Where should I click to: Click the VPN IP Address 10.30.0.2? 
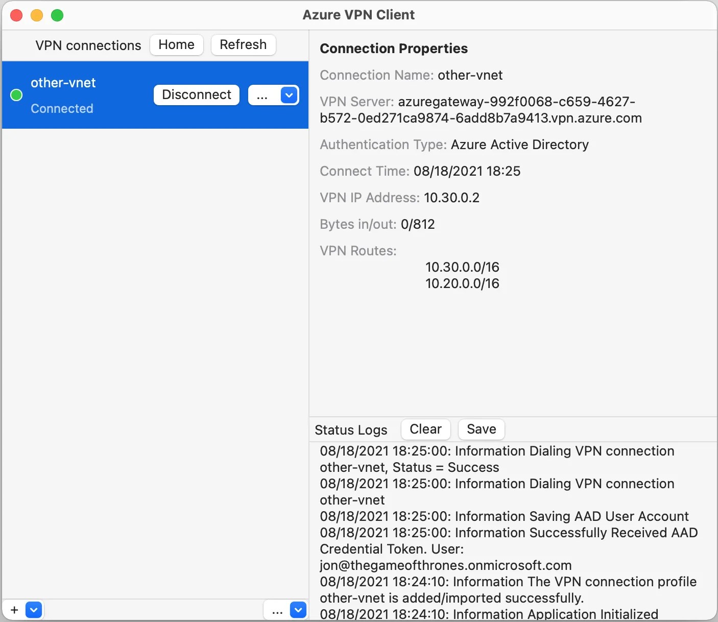tap(452, 198)
